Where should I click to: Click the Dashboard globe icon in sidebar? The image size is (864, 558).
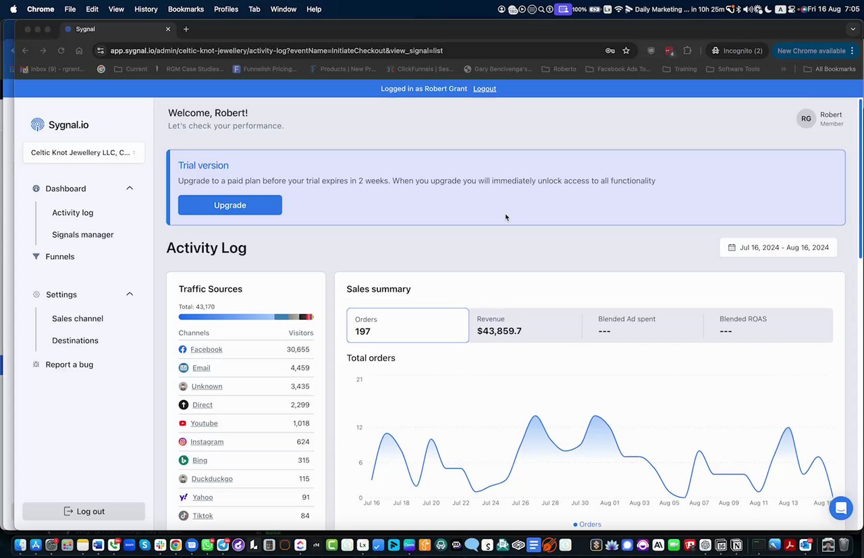coord(36,188)
